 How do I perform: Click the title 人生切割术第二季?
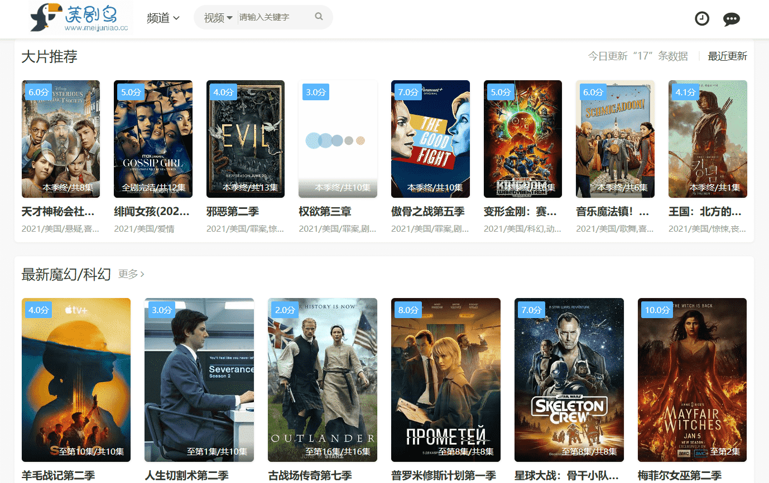click(x=187, y=476)
